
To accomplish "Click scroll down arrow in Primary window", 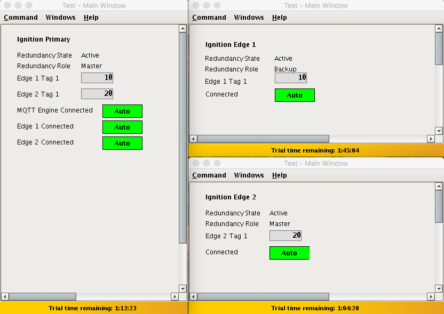I will [183, 289].
